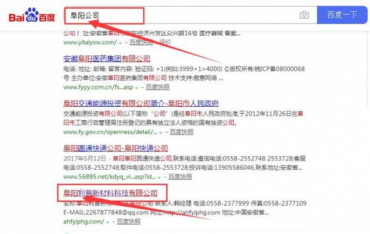The height and width of the screenshot is (234, 370).
Task: Open 百度快照 for fy.gov.cn result
Action: tap(181, 132)
